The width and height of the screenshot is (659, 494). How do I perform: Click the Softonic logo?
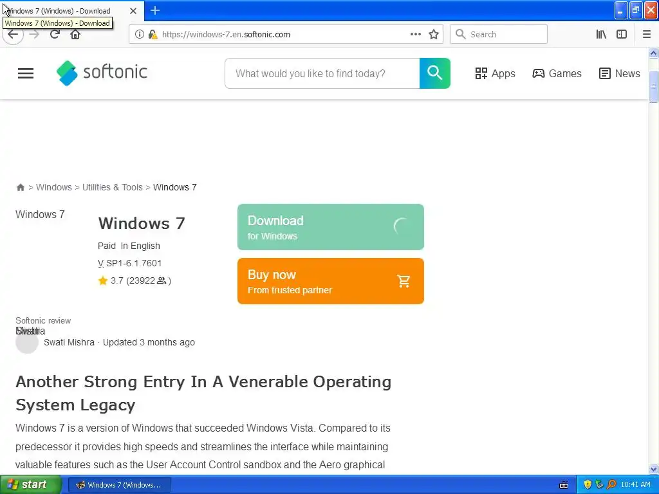[x=102, y=73]
